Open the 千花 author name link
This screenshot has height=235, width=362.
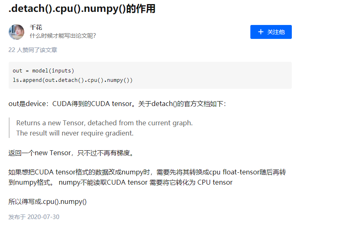36,27
